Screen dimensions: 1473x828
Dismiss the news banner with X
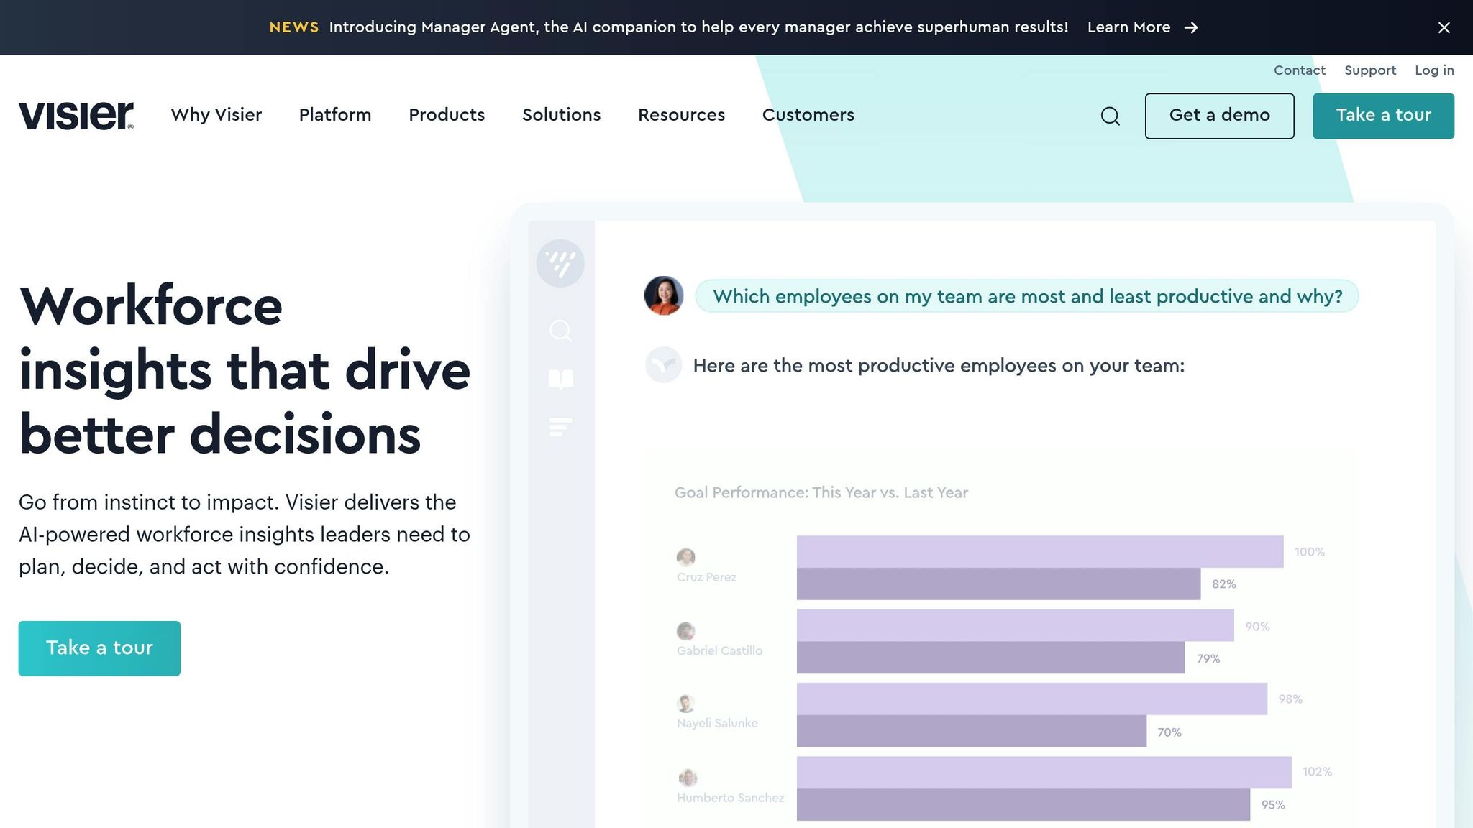pyautogui.click(x=1444, y=27)
